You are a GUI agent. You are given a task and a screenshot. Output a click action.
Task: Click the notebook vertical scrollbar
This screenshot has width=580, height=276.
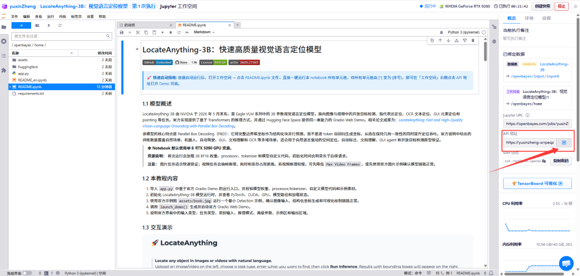pos(485,52)
